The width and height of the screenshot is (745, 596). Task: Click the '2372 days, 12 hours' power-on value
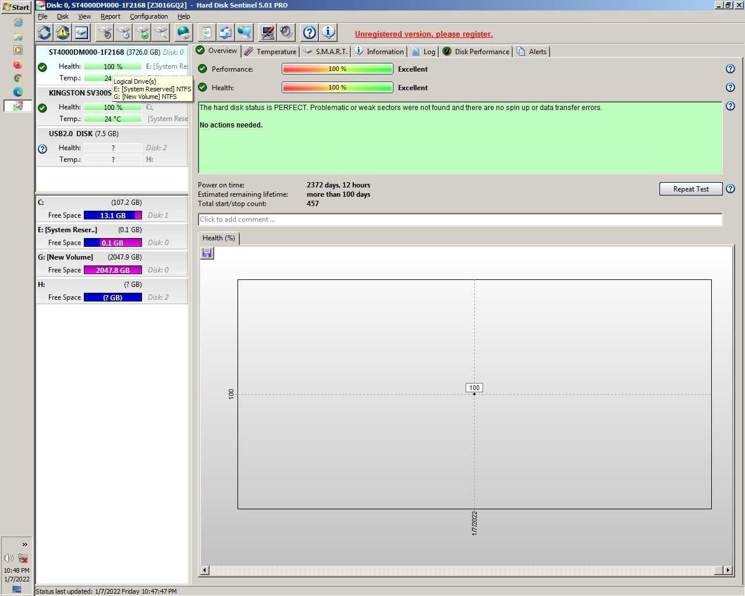click(338, 185)
